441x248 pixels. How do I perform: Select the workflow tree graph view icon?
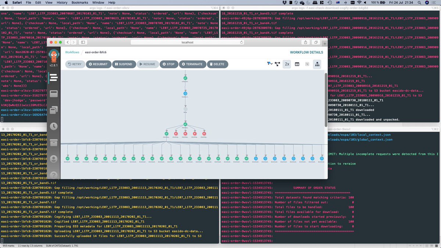tap(317, 64)
